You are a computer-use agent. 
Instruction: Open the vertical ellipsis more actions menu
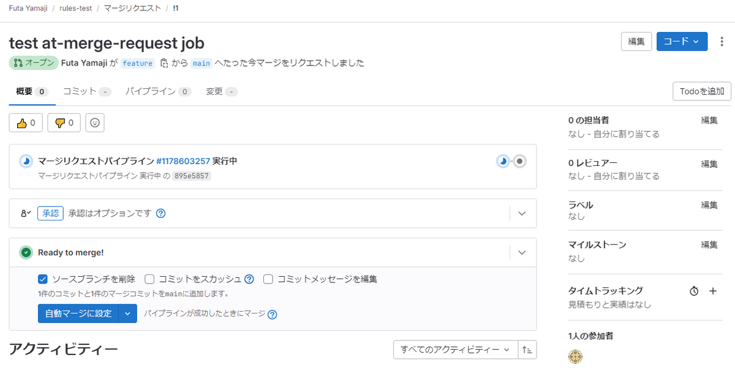click(x=722, y=42)
